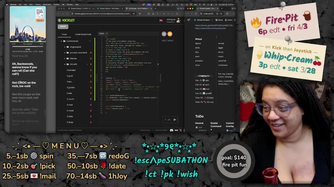Switch to the CONFIGURATION tab
This screenshot has width=334, height=187.
click(83, 34)
